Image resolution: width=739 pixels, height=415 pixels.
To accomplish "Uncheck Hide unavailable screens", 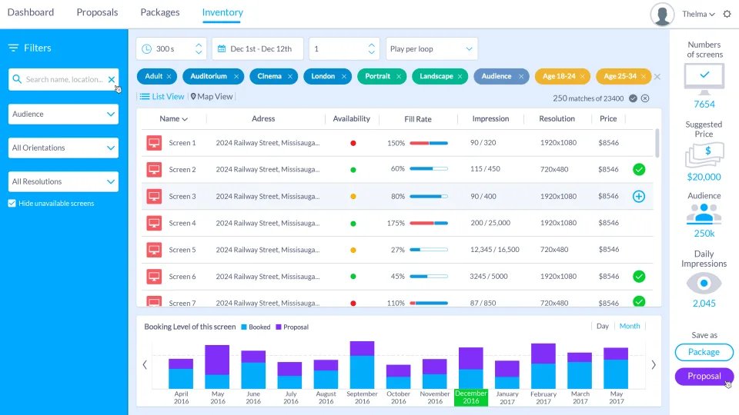I will coord(12,203).
